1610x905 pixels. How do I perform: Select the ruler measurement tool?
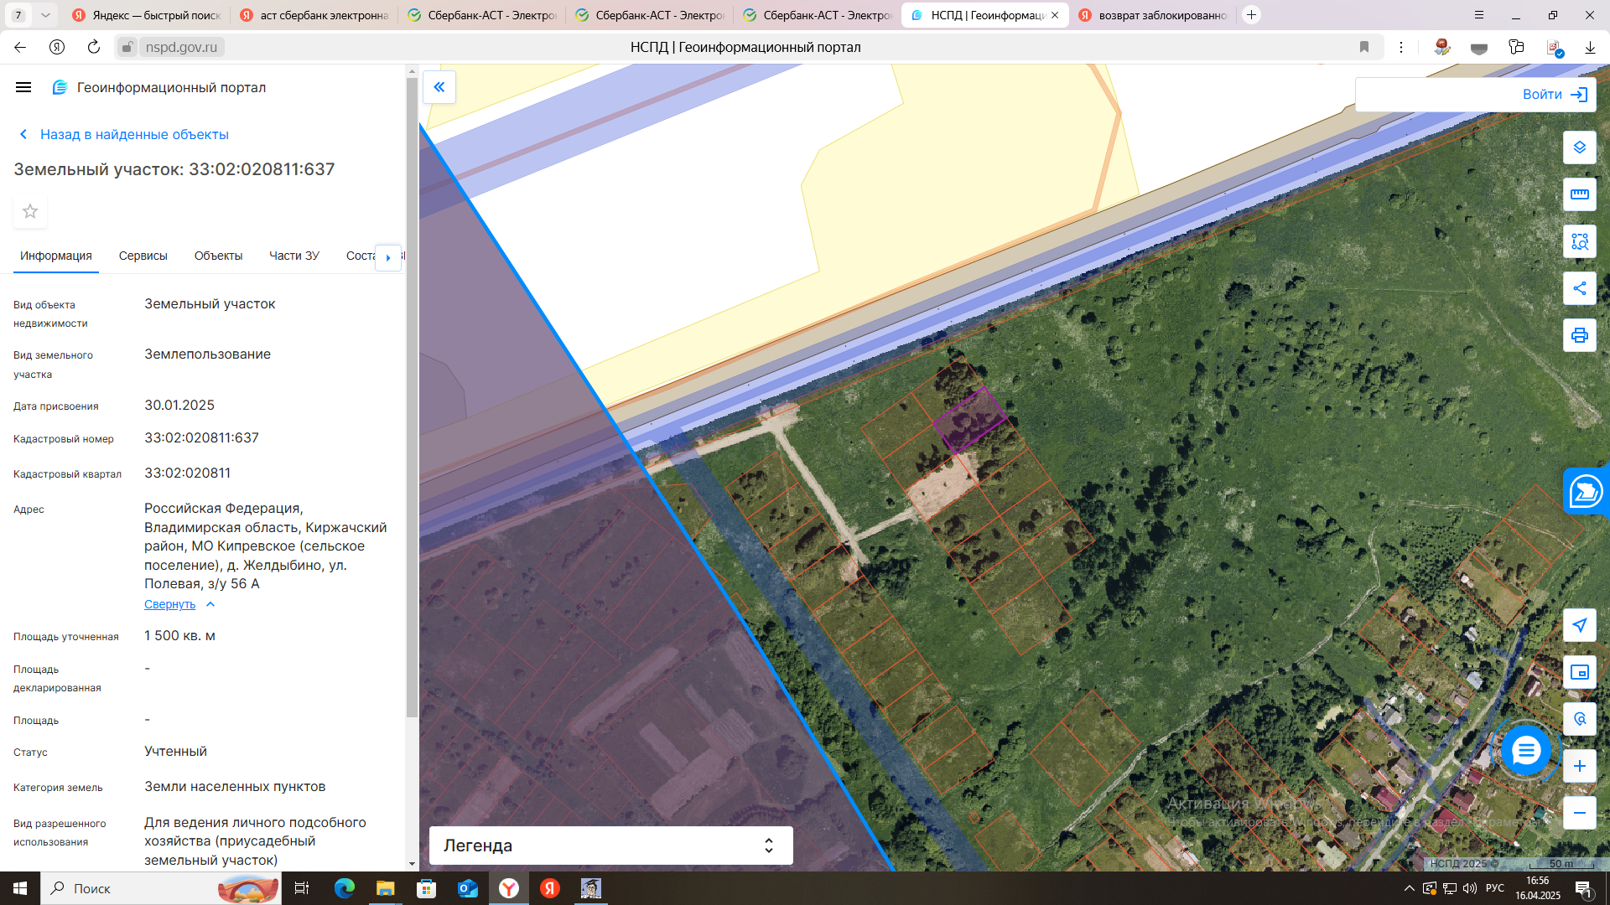[1579, 194]
